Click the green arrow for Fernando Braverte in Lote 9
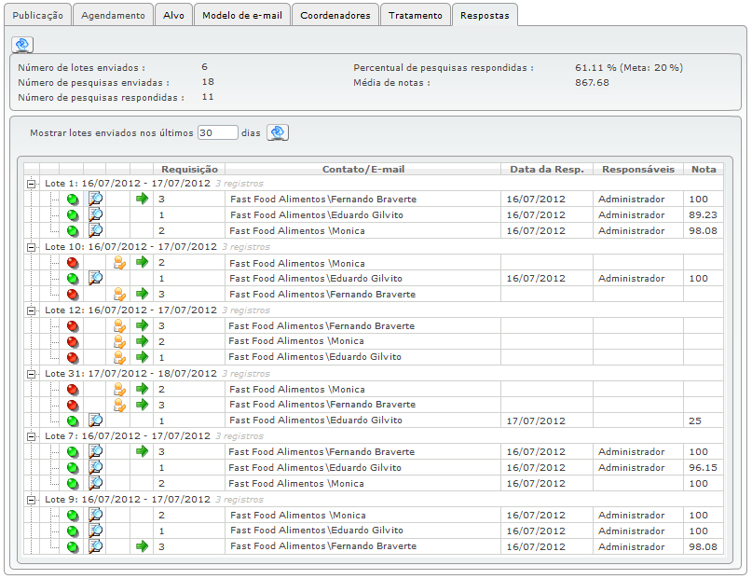The image size is (752, 579). click(142, 546)
